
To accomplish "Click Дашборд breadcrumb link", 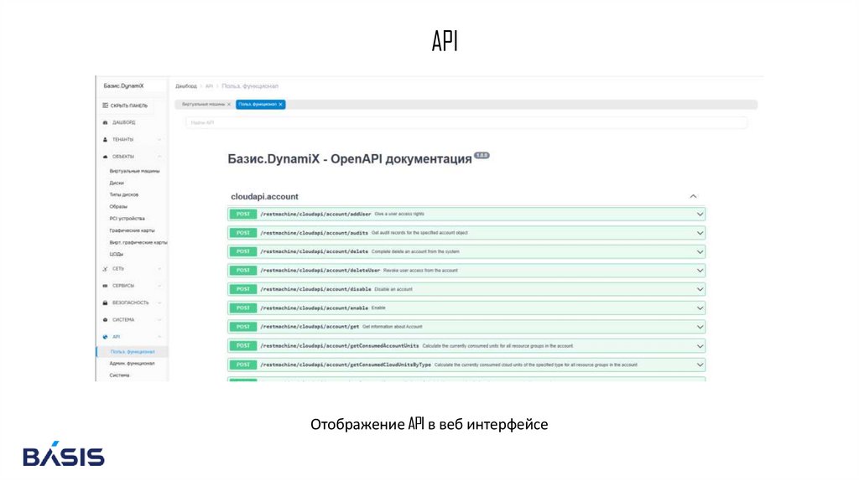I will coord(185,86).
